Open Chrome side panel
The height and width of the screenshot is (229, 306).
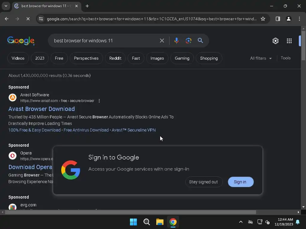[x=278, y=19]
